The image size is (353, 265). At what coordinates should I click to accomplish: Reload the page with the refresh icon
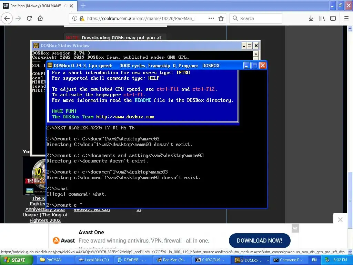30,18
